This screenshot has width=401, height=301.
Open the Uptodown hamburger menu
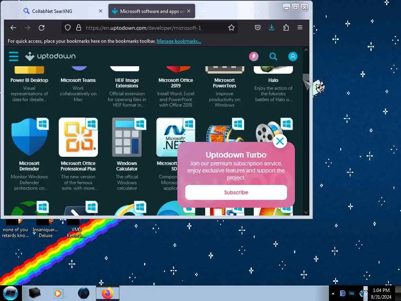click(14, 56)
